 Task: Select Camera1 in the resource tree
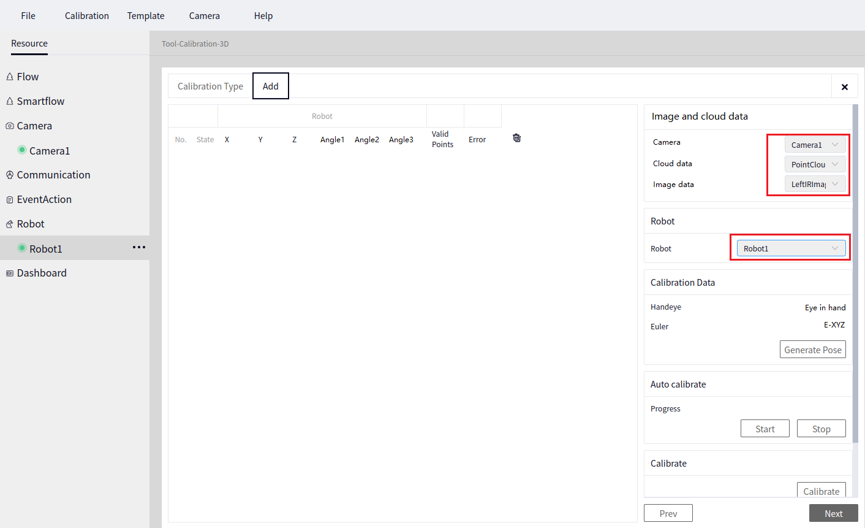50,150
